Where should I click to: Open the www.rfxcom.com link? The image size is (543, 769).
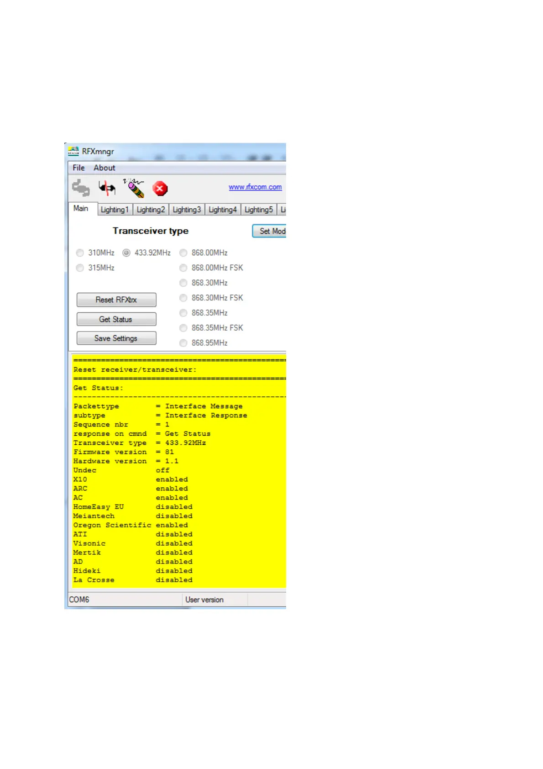click(x=255, y=187)
